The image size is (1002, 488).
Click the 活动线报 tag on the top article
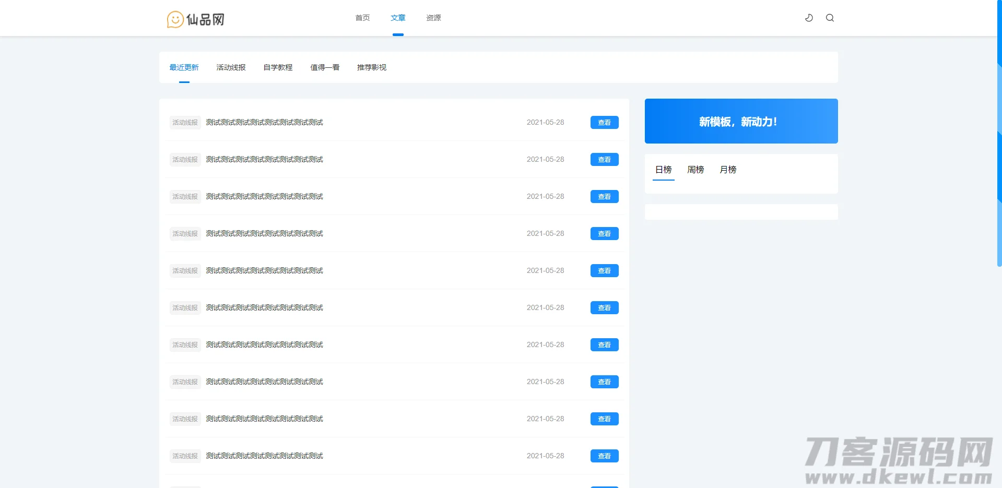click(184, 122)
